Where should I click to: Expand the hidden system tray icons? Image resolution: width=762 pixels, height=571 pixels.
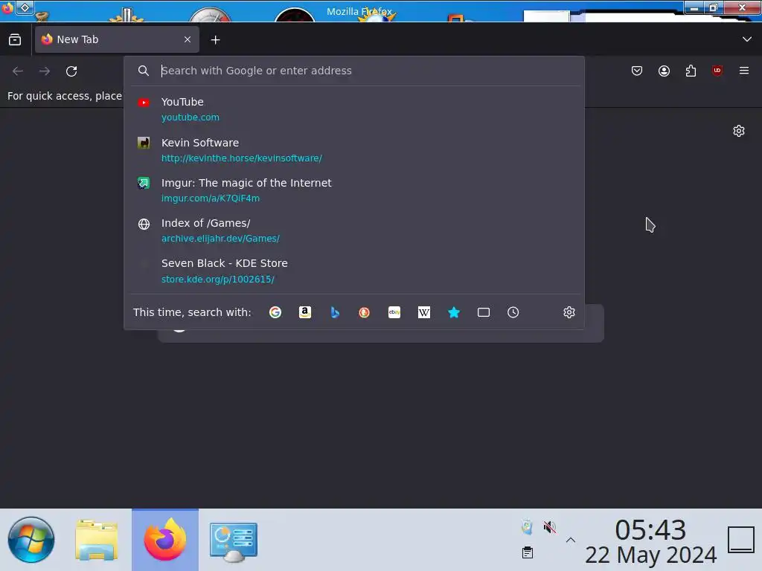[x=571, y=540]
